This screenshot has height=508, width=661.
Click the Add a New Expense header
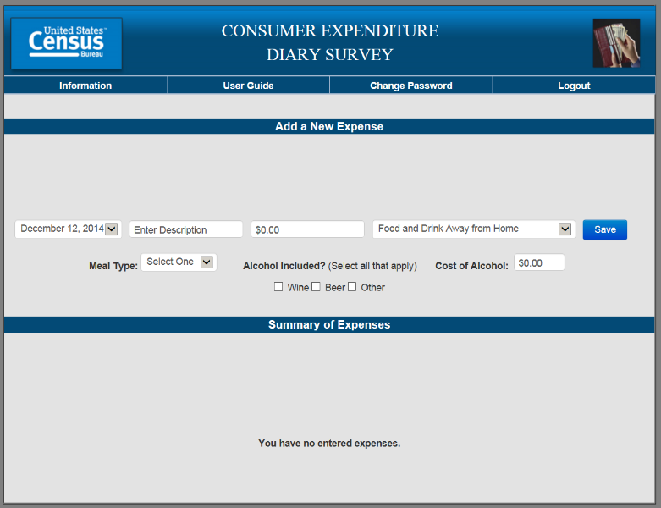click(x=329, y=127)
